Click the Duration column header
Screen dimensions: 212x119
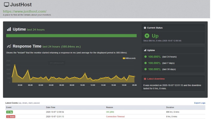point(170,107)
